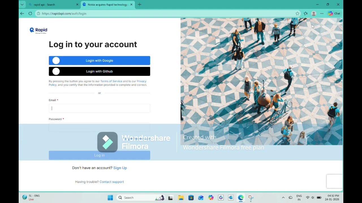
Task: Open the Favorites list icon
Action: 306,13
